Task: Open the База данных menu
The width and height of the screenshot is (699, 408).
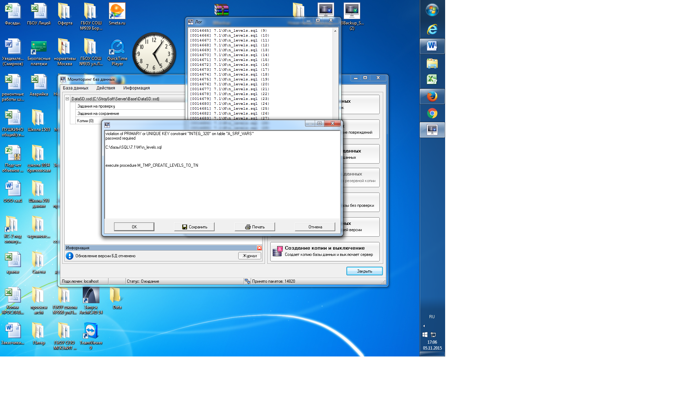Action: (76, 88)
